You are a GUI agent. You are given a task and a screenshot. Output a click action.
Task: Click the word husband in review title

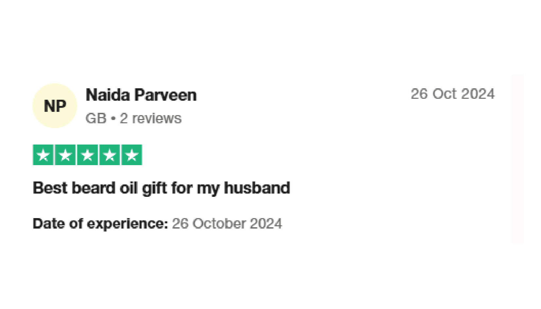[257, 188]
